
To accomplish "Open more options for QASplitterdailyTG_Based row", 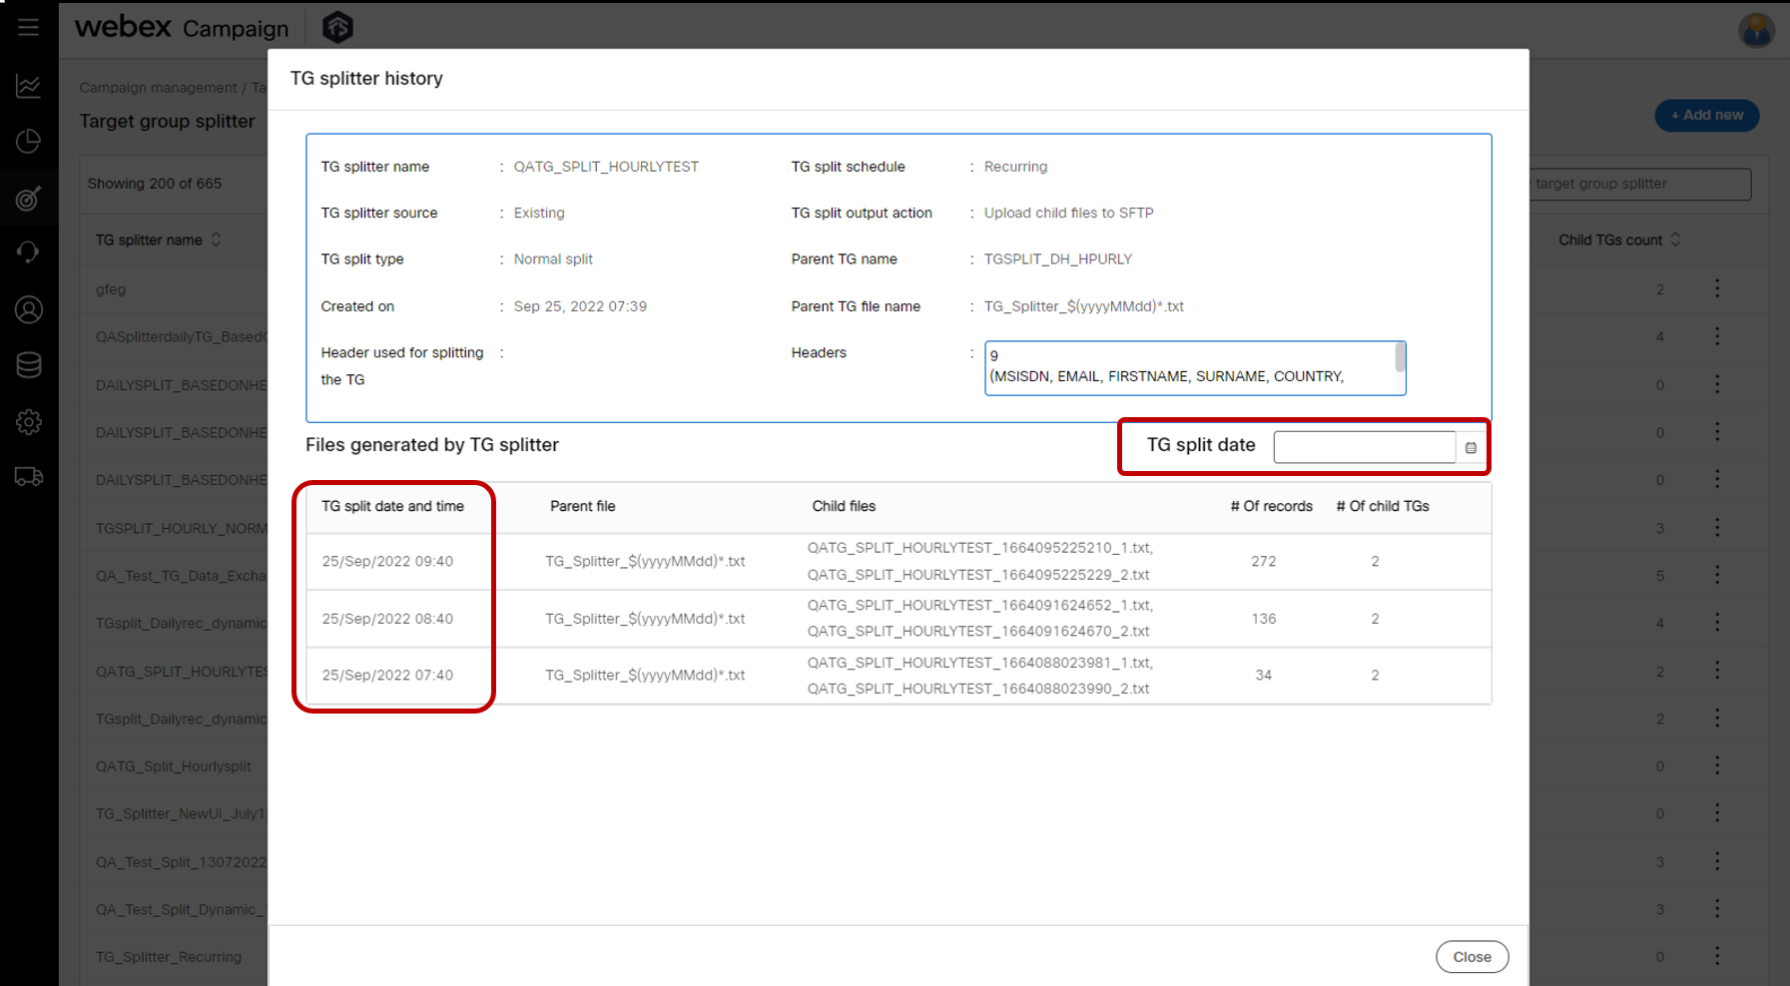I will coord(1717,336).
